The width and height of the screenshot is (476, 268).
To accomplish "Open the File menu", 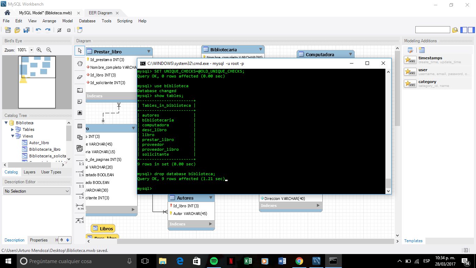I will tap(6, 21).
